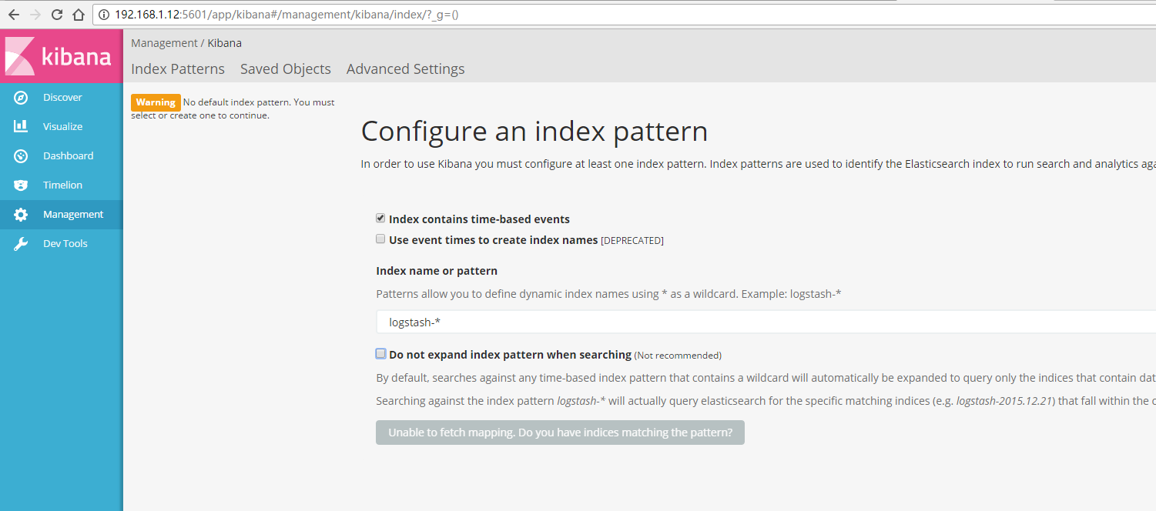Open the Saved Objects tab
Image resolution: width=1156 pixels, height=511 pixels.
[286, 69]
